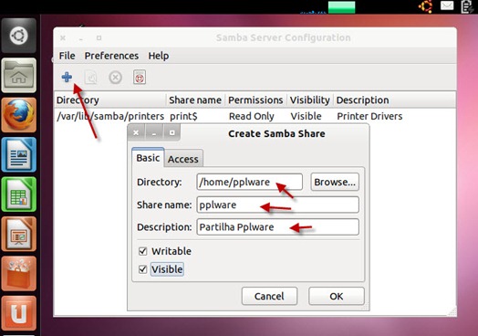This screenshot has height=336, width=478.
Task: Click the print$ share name cell
Action: 184,116
